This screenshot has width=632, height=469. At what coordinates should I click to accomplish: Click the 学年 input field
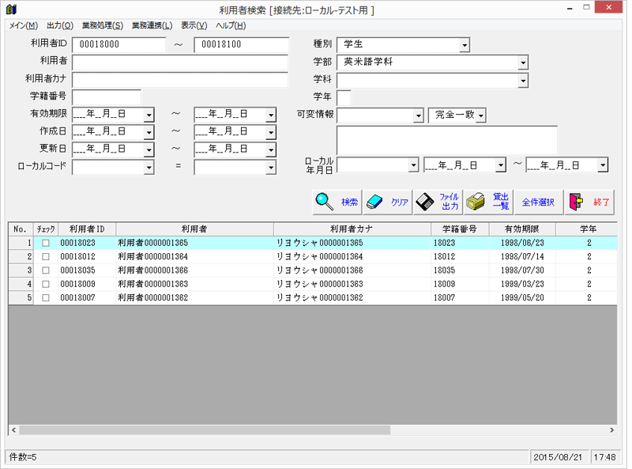[x=344, y=98]
